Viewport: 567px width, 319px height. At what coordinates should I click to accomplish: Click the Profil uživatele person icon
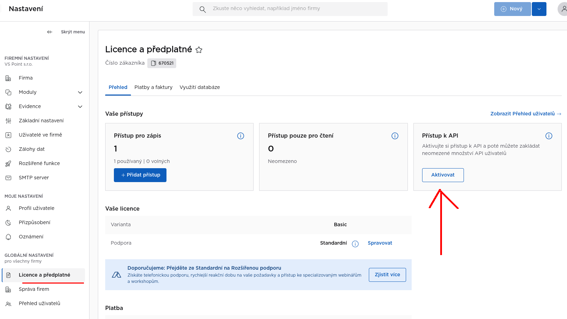pos(8,208)
